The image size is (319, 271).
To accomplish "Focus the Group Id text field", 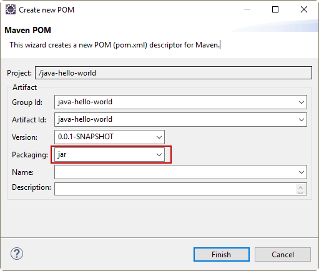I will click(x=176, y=102).
